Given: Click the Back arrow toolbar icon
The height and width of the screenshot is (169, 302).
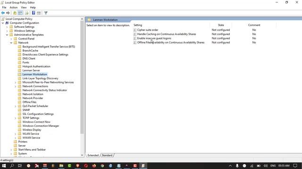Looking at the screenshot, I should [3, 13].
